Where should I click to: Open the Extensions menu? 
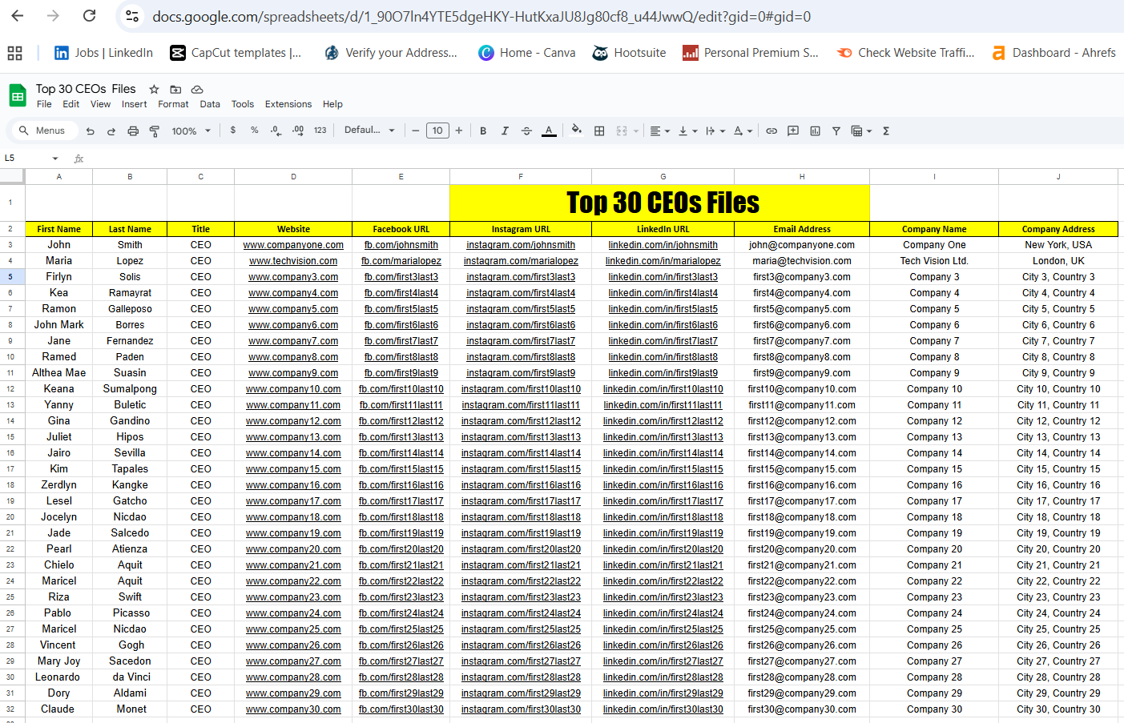tap(288, 104)
